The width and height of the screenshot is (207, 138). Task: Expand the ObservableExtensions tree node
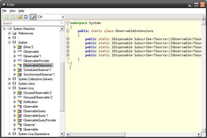(14, 65)
